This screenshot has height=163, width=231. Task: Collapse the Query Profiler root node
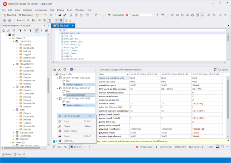54,74
